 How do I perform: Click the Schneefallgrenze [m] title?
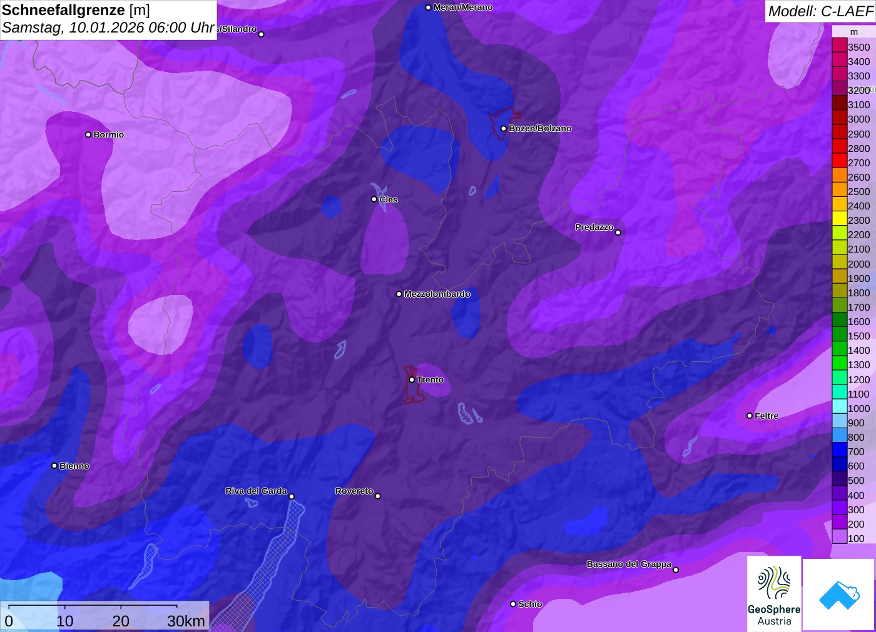click(x=76, y=11)
